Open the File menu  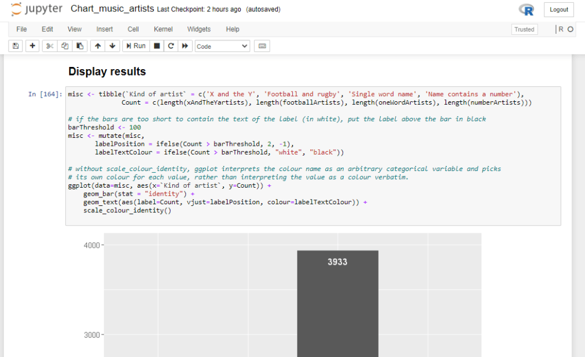pos(22,29)
